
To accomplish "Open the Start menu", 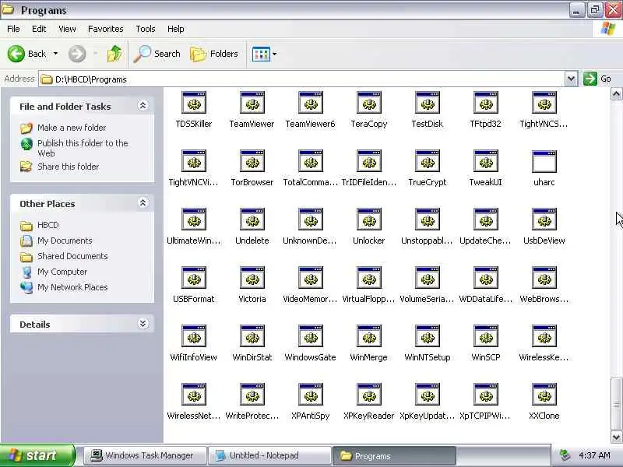I will 37,455.
